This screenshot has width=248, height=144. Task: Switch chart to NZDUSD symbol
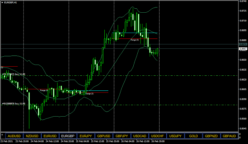[x=32, y=136]
